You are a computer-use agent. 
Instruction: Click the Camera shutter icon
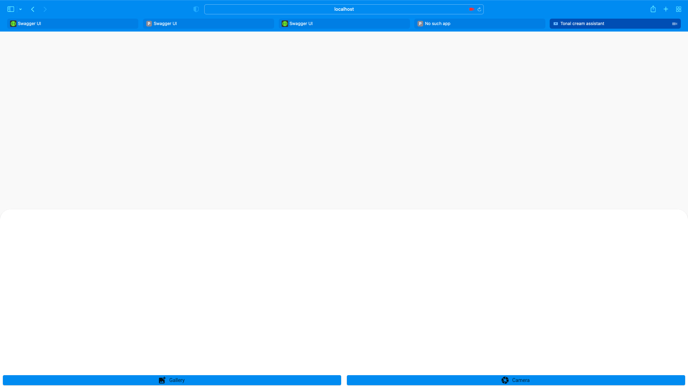(505, 380)
